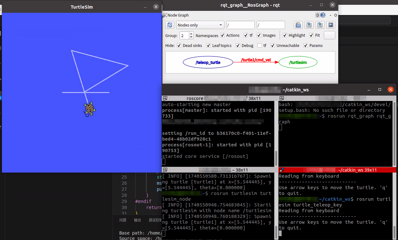Save the graph as DOT file

tap(309, 25)
